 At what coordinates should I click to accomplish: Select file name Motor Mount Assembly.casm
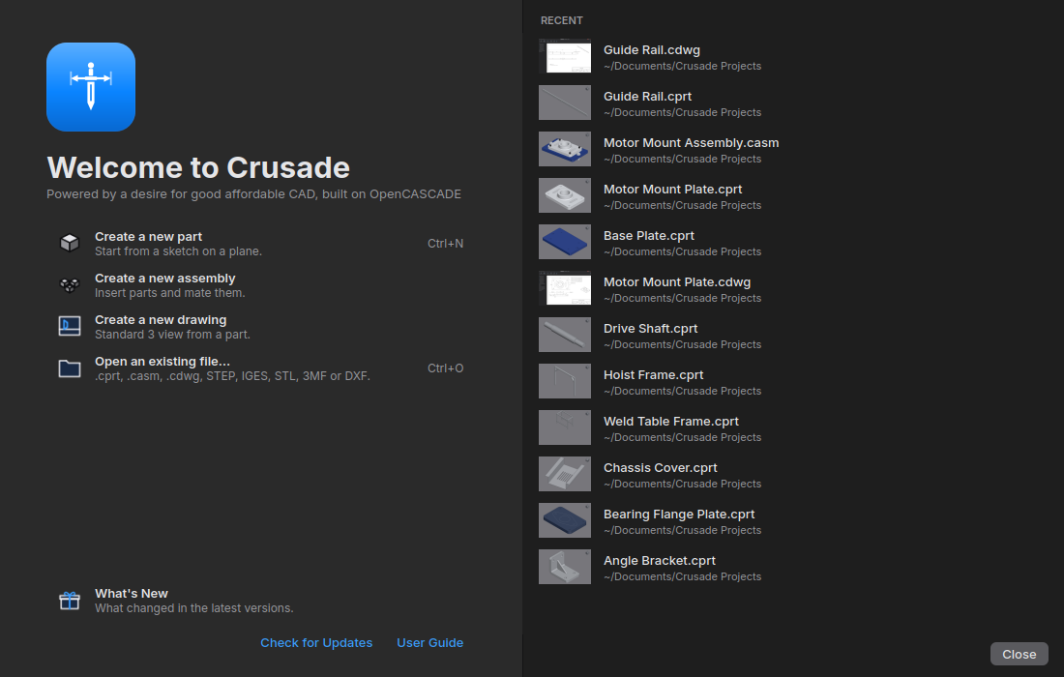point(691,143)
